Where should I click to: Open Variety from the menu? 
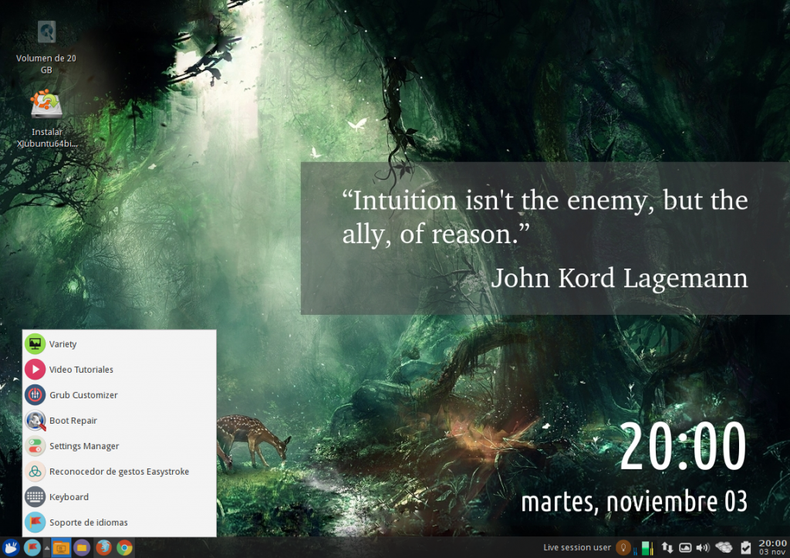click(120, 343)
